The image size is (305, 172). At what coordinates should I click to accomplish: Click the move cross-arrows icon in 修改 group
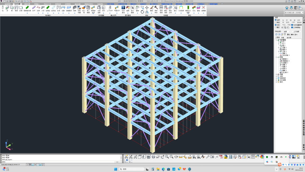147,8
